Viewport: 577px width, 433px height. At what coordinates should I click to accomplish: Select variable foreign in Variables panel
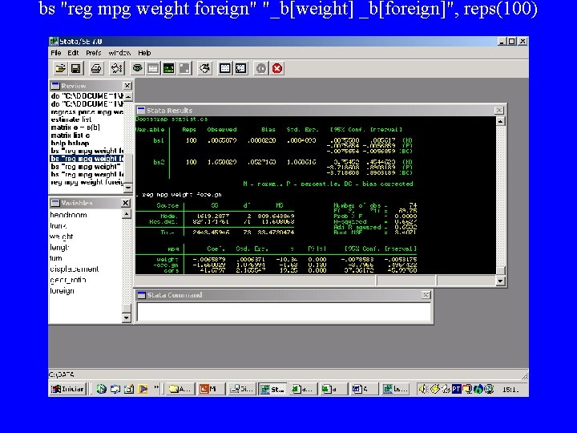[62, 291]
